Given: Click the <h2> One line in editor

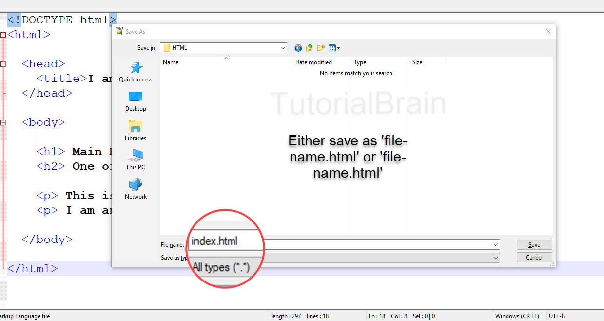Looking at the screenshot, I should click(73, 166).
